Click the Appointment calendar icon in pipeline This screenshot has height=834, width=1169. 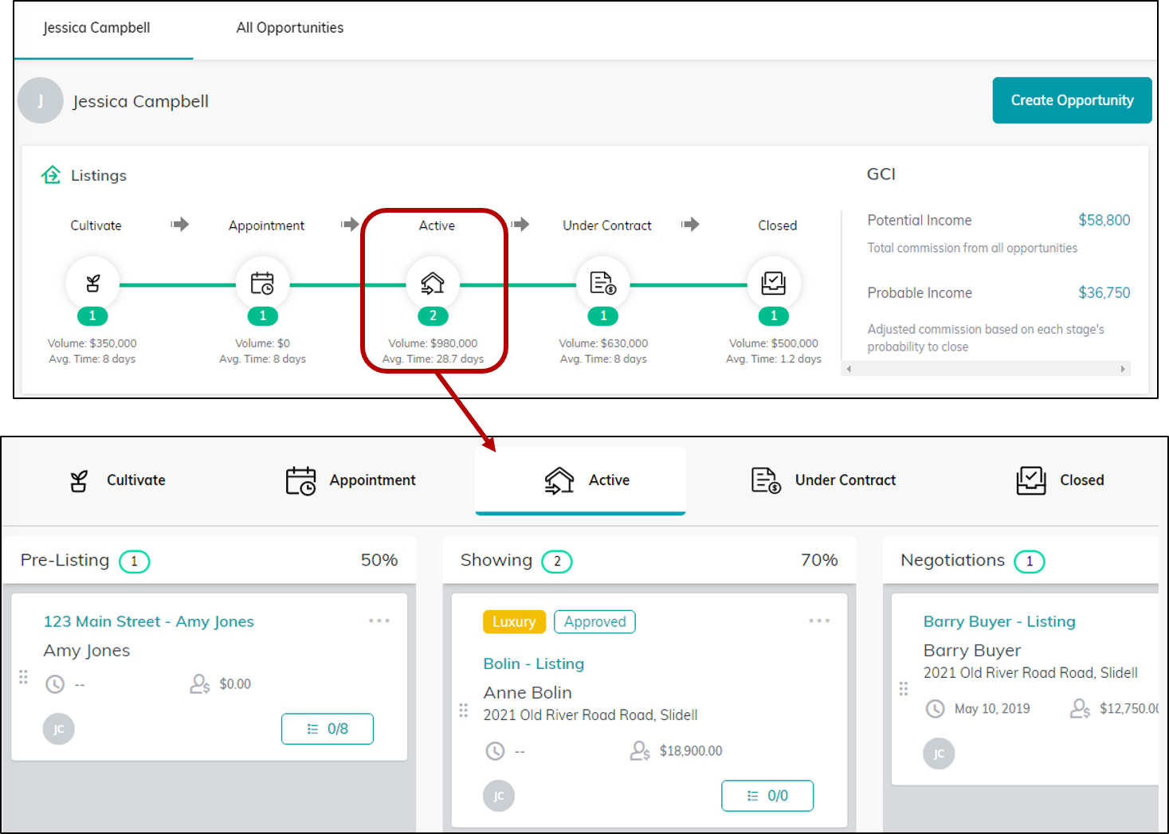tap(263, 283)
